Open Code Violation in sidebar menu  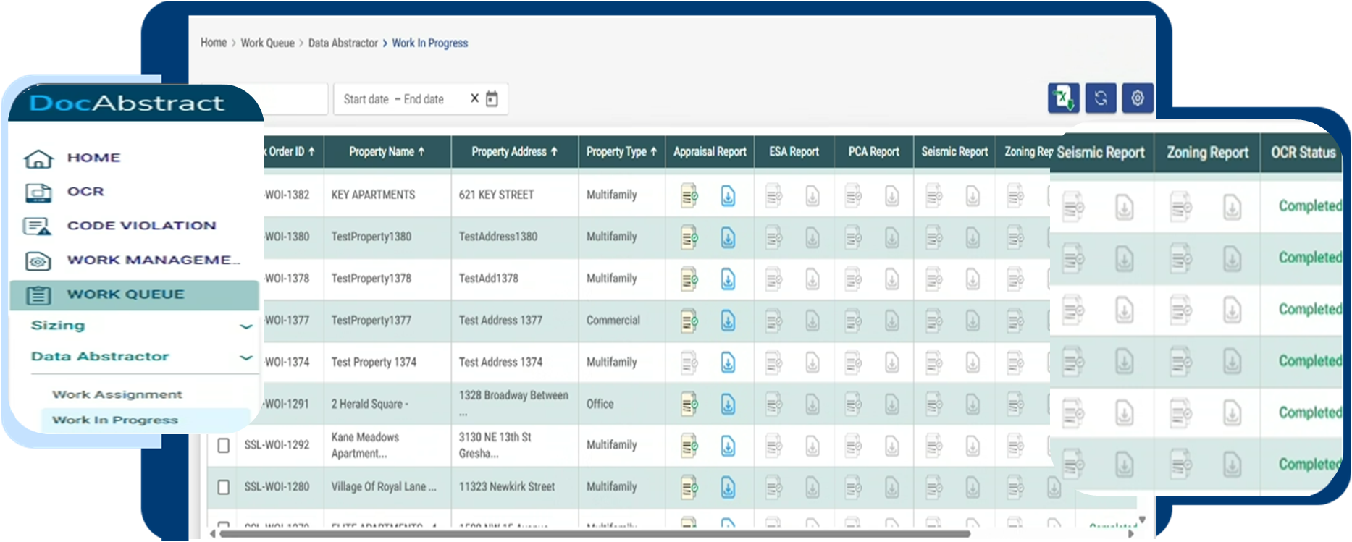[x=141, y=226]
